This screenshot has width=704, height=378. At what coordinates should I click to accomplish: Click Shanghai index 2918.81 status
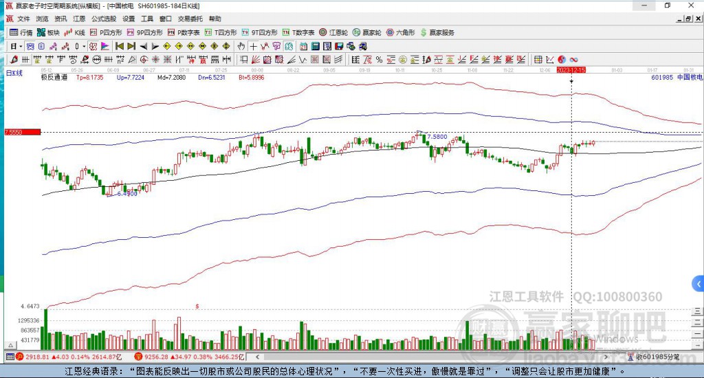tap(69, 357)
